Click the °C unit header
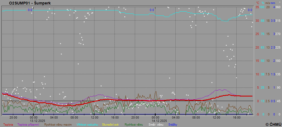282x127 pixels. click(257, 3)
